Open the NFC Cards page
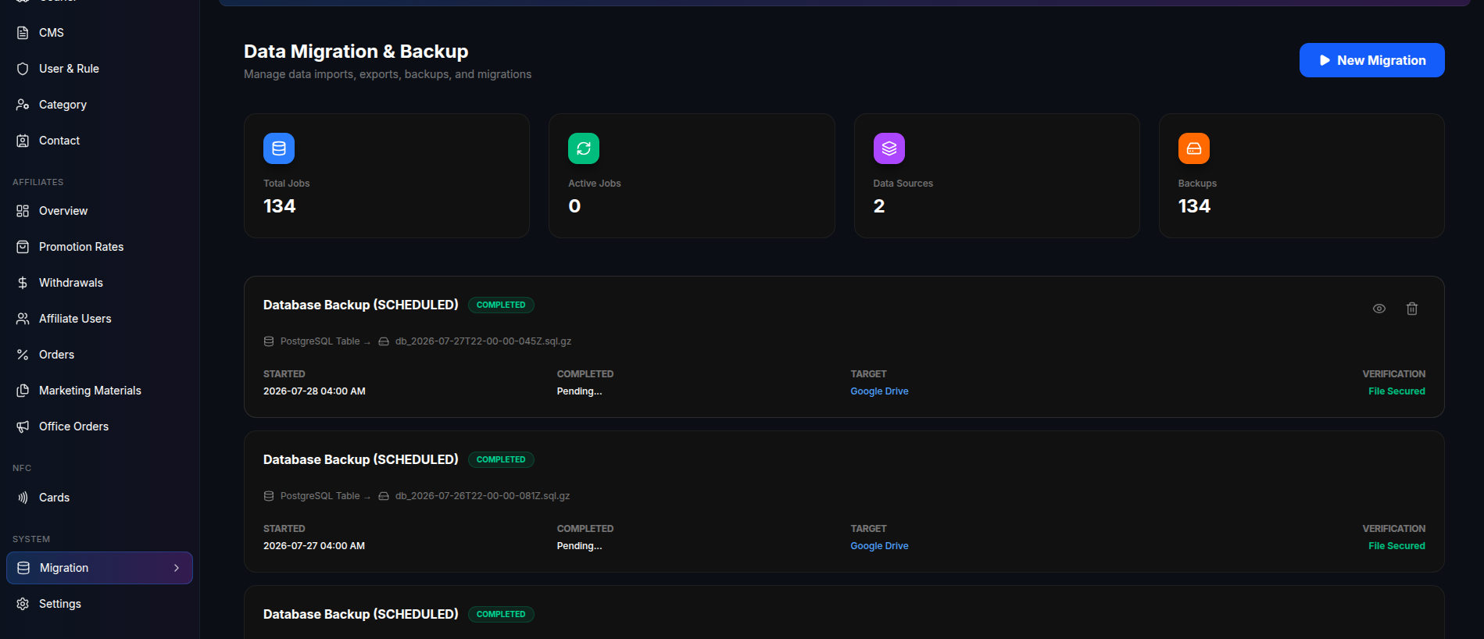 tap(100, 498)
